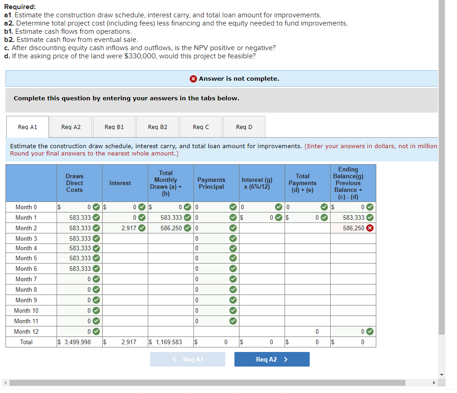This screenshot has height=393, width=457.
Task: Click green checkmark beside Month 1 total monthly draws
Action: pos(188,217)
